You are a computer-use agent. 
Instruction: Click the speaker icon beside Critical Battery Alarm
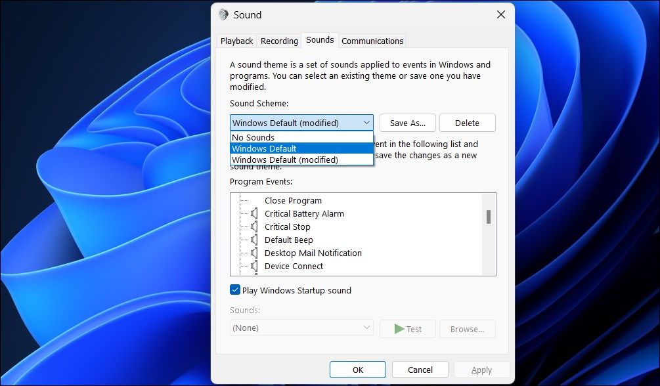pyautogui.click(x=253, y=213)
